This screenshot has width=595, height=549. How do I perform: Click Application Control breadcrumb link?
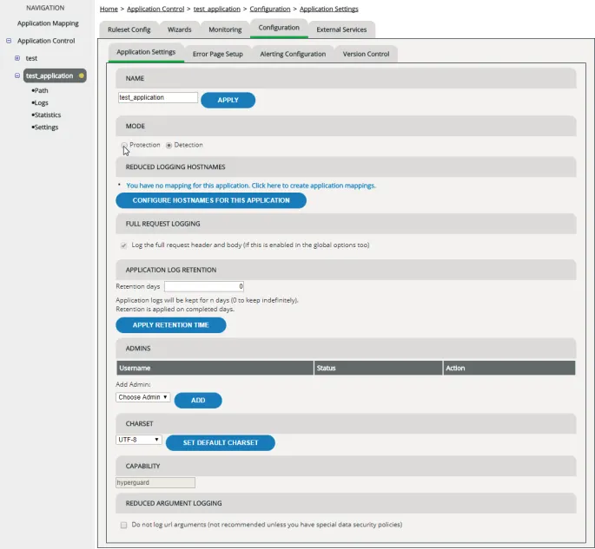155,9
